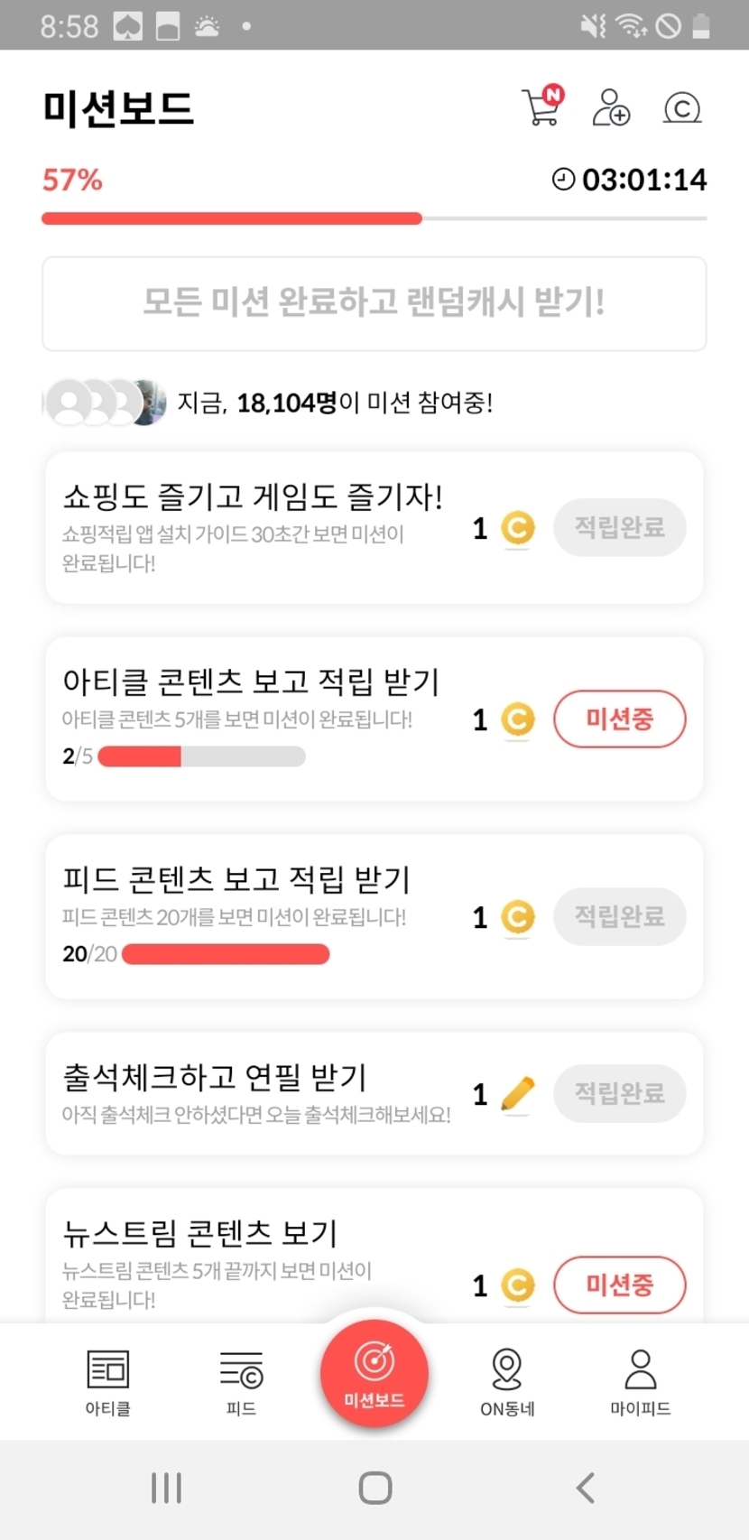Tap the 뉴스트림 mission coin icon
Viewport: 749px width, 1540px height.
coord(517,1285)
